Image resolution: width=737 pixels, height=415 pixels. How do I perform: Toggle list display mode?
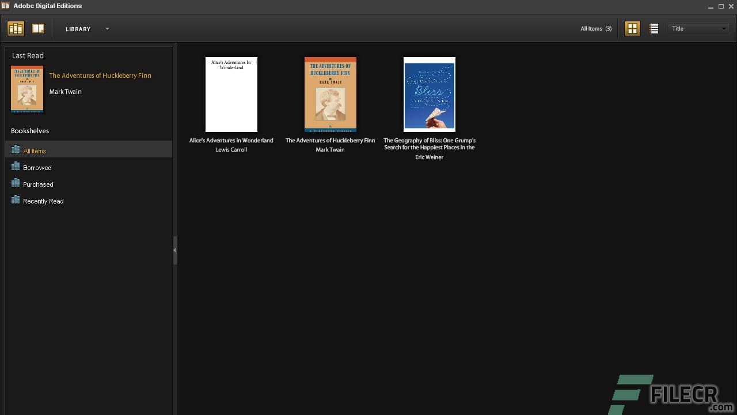654,28
